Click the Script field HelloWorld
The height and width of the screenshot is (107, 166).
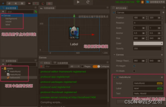click(148, 83)
